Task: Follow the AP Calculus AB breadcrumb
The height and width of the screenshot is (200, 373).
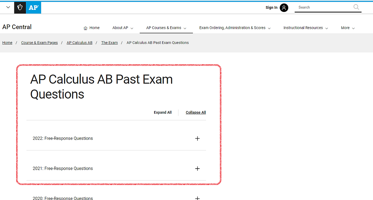Action: [80, 43]
